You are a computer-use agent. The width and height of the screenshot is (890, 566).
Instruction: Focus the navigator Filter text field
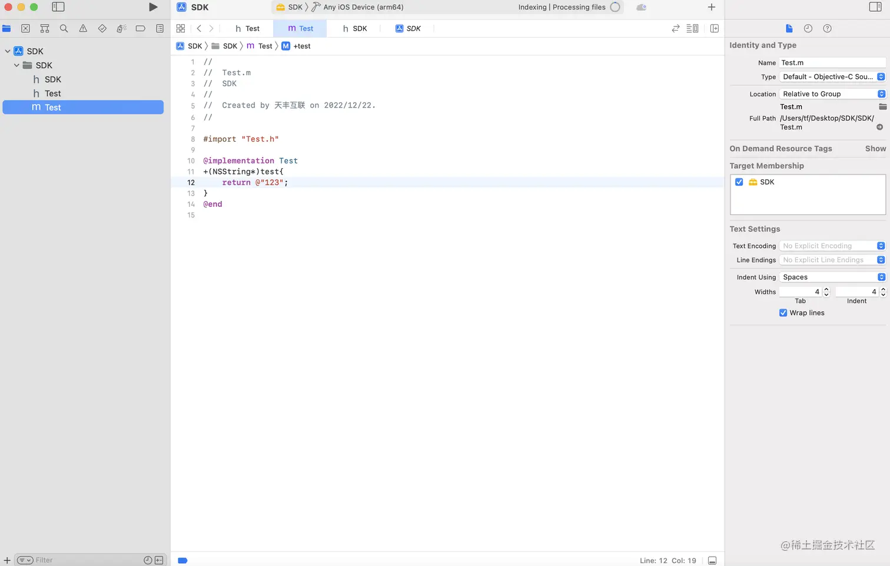88,560
